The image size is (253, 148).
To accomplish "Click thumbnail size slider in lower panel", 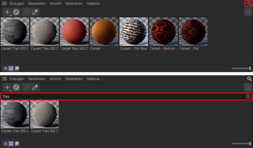I will pos(241,144).
